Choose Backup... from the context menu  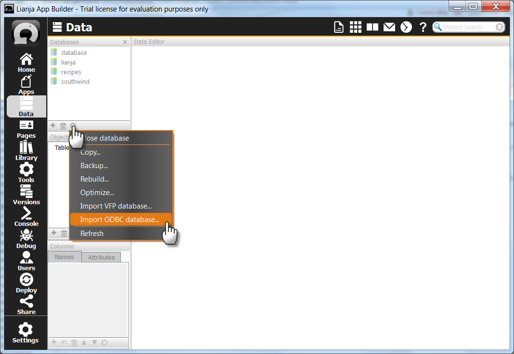tap(94, 166)
